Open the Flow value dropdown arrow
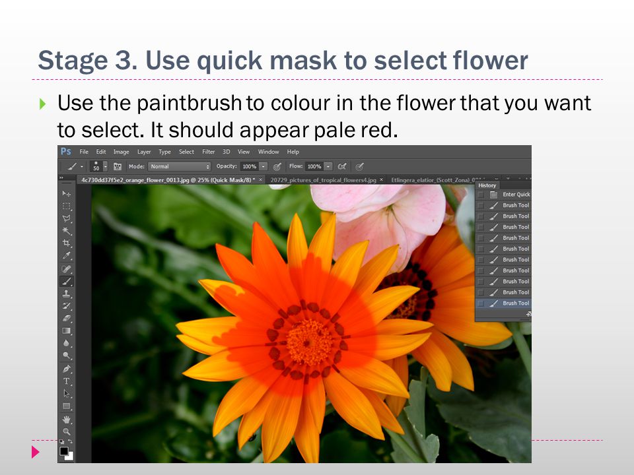634x475 pixels. [328, 166]
